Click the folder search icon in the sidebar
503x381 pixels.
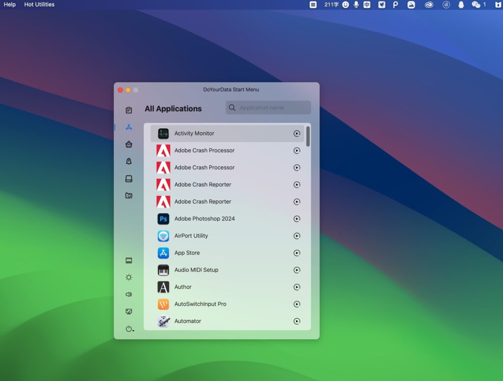point(128,195)
